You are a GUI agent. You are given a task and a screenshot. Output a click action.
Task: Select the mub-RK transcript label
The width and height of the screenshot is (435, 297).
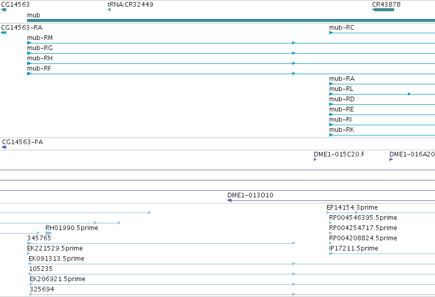click(x=342, y=130)
